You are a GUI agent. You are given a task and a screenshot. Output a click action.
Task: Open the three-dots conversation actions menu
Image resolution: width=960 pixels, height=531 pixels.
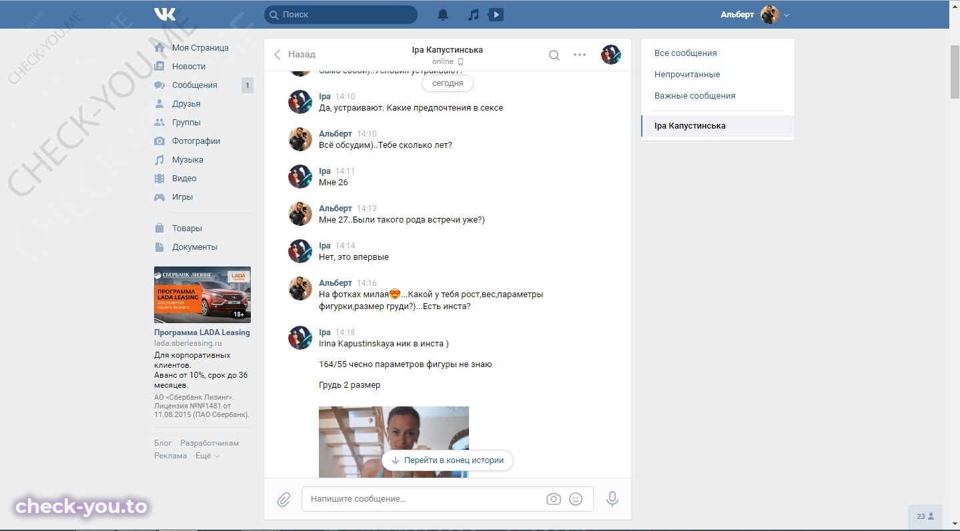pyautogui.click(x=580, y=55)
